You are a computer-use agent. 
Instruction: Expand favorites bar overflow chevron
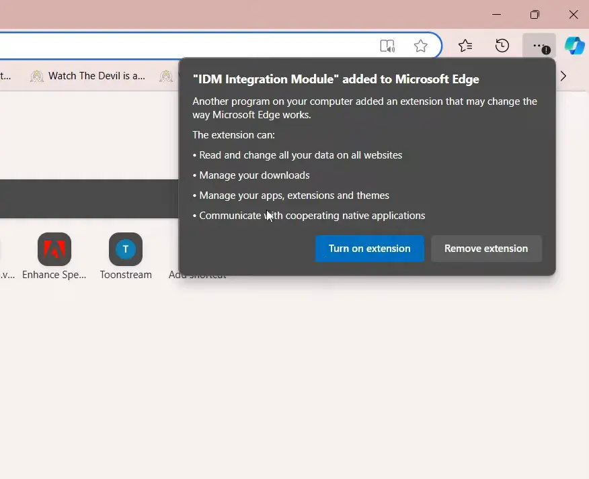(x=563, y=76)
